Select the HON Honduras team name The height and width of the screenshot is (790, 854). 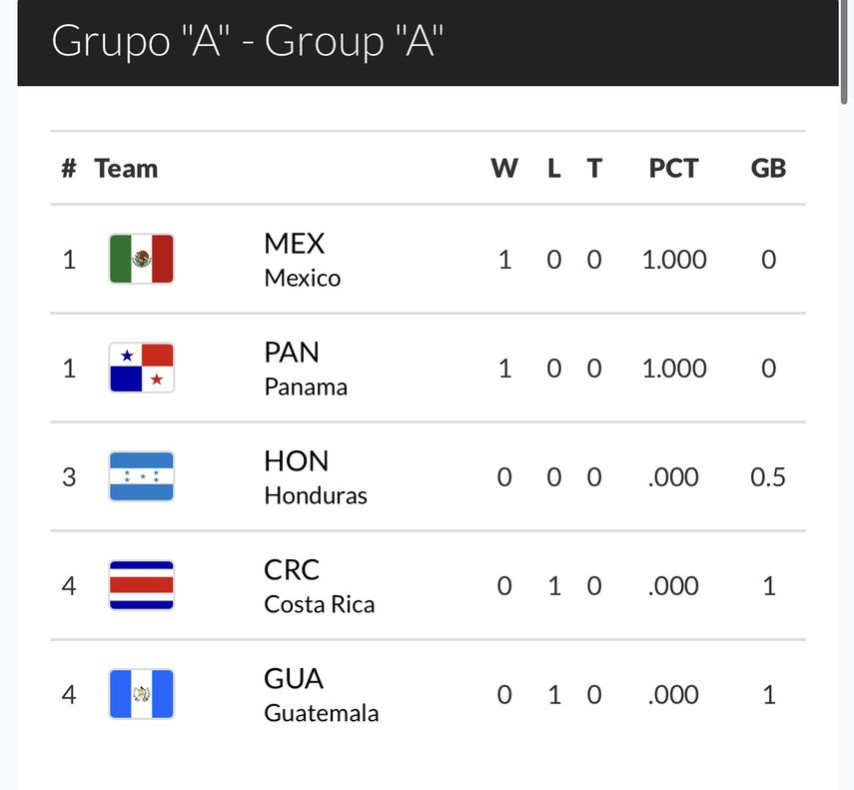[x=315, y=477]
